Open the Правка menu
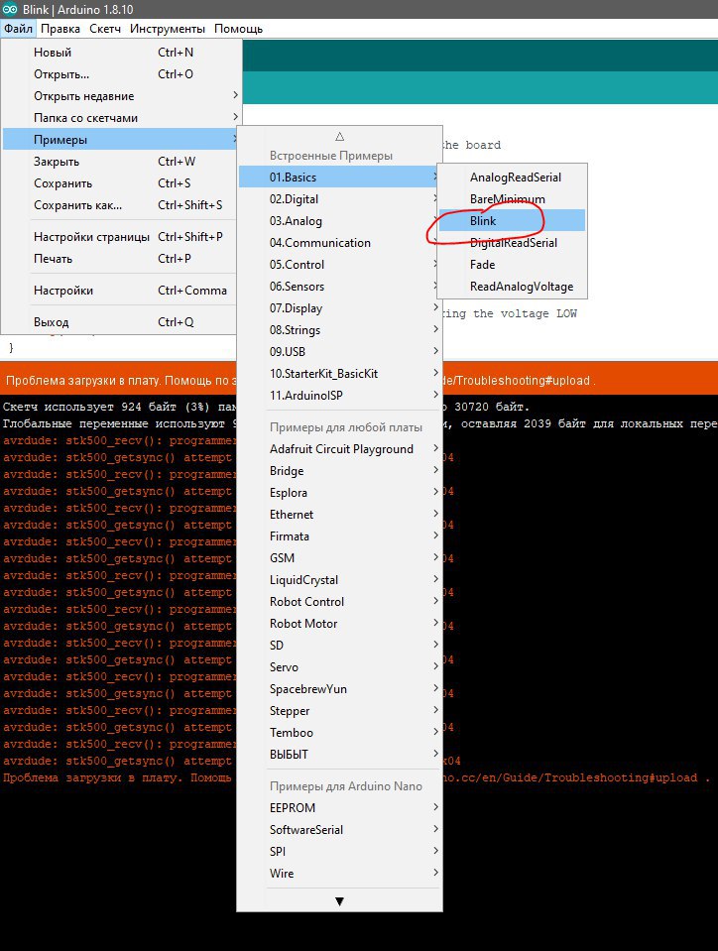Image resolution: width=718 pixels, height=951 pixels. coord(60,29)
